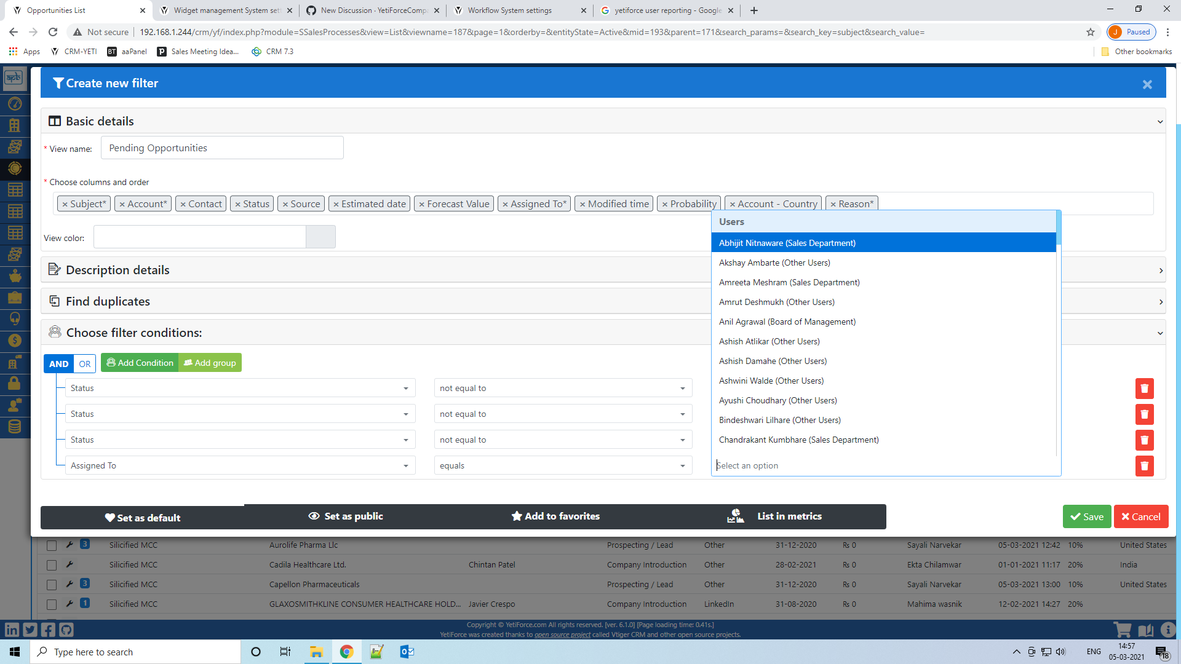Click the Outlook taskbar icon
Screen dimensions: 1181x664
(407, 652)
